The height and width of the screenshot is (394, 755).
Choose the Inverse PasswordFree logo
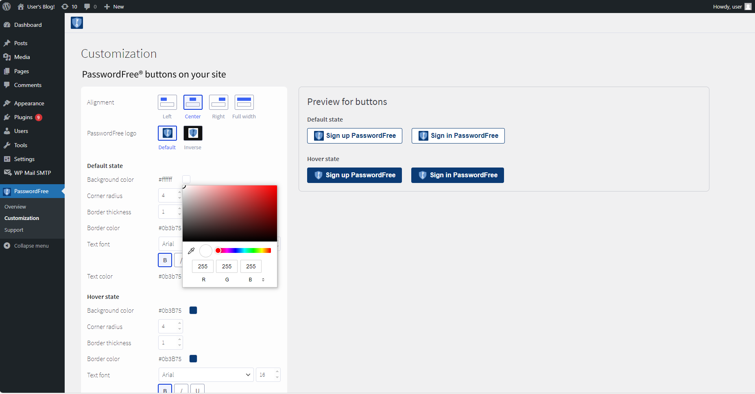point(193,133)
